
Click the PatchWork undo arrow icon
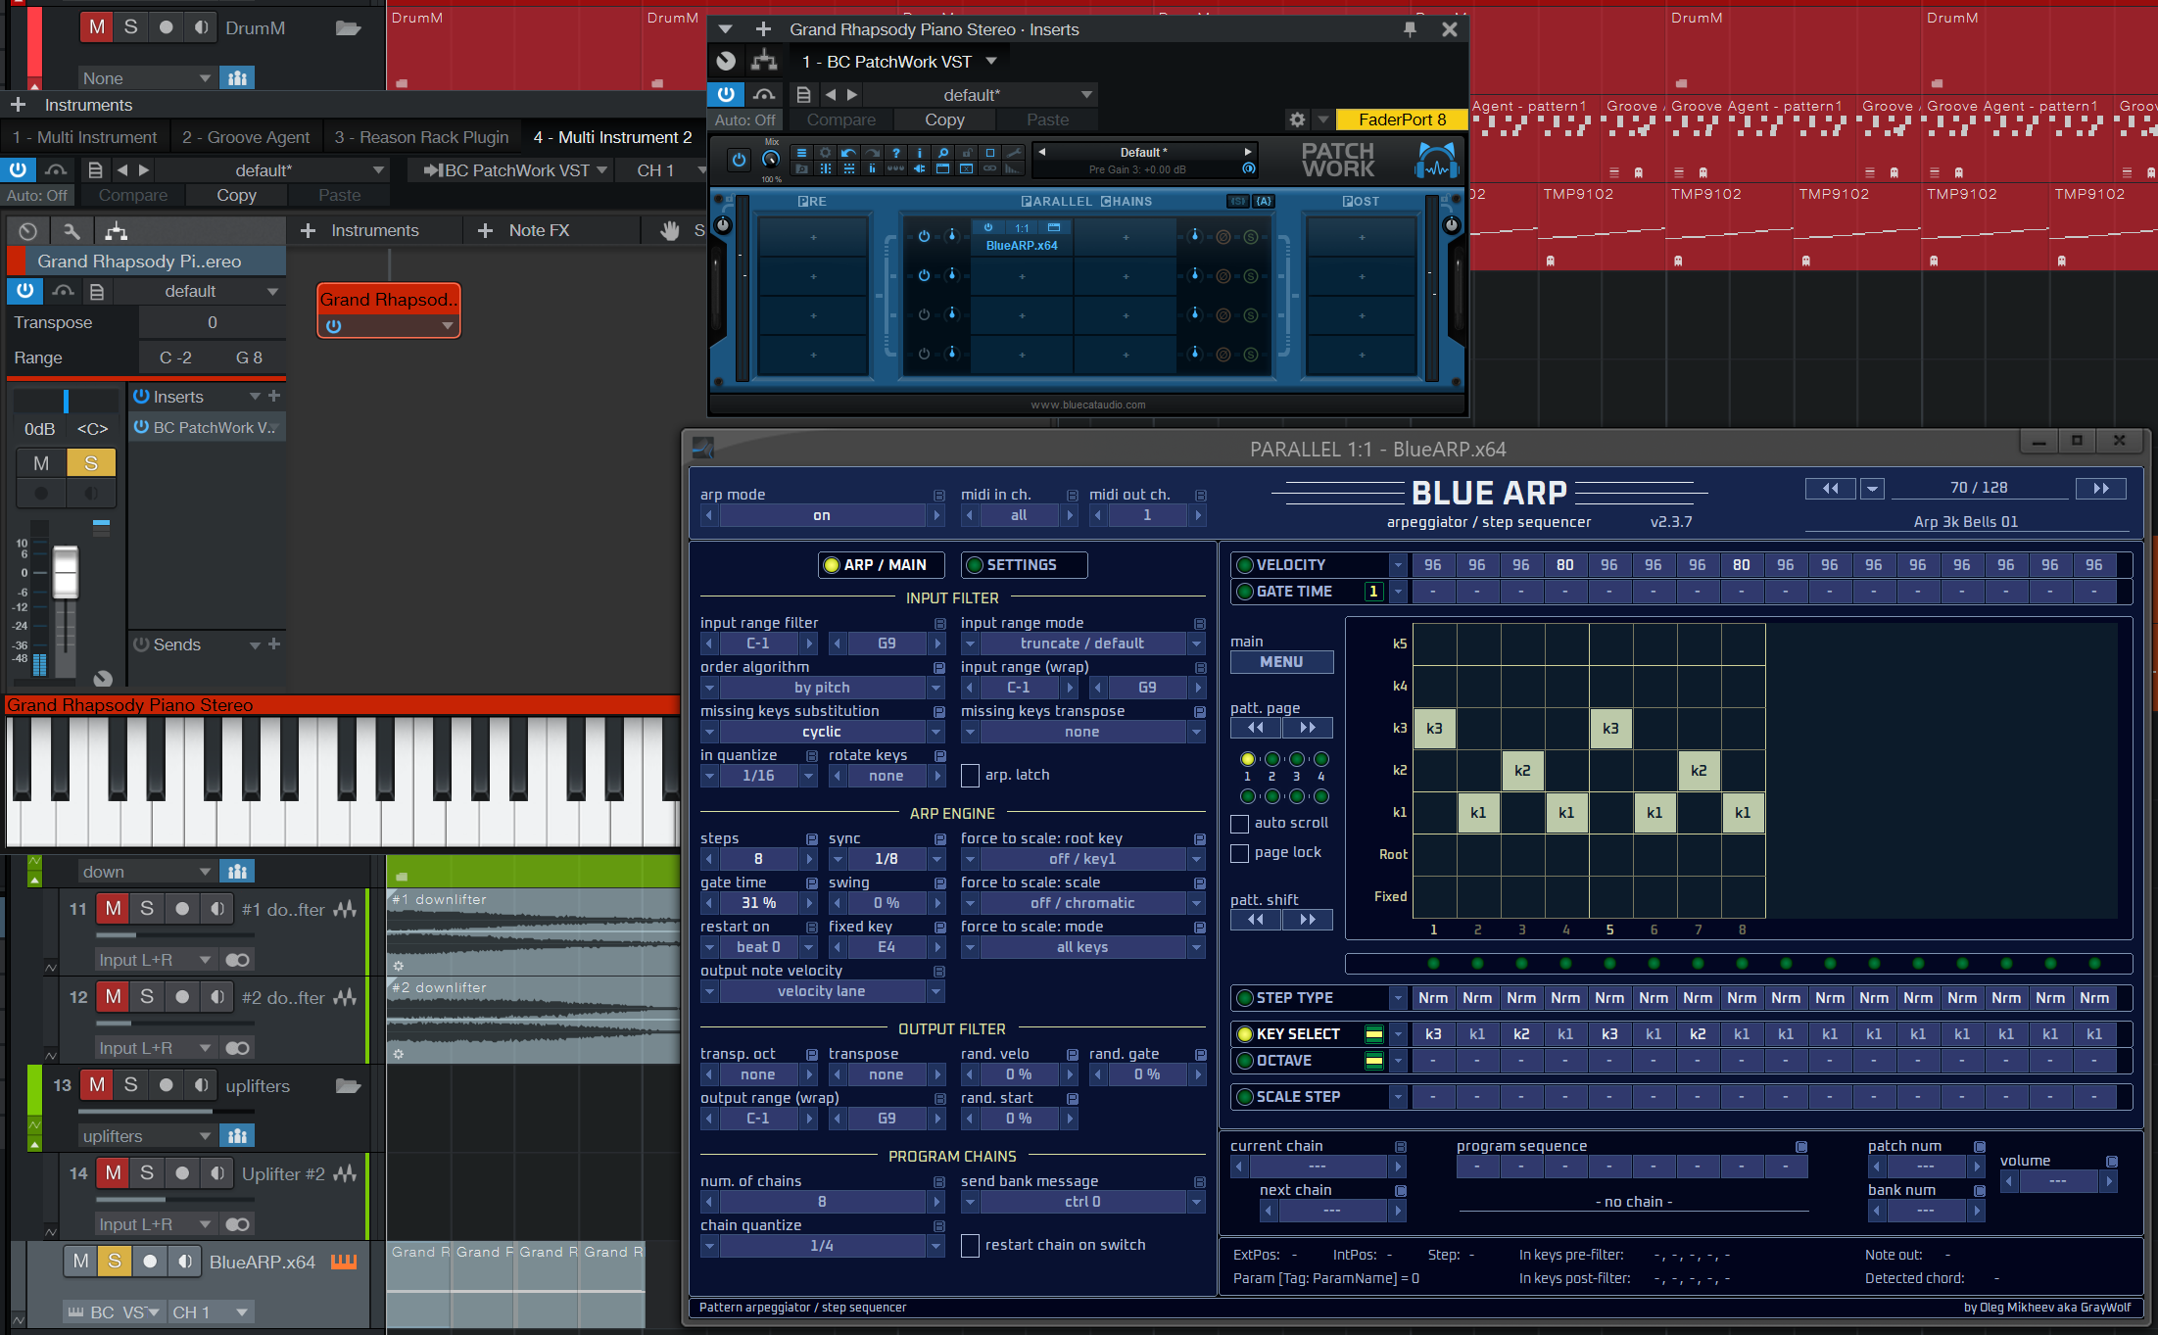coord(848,153)
